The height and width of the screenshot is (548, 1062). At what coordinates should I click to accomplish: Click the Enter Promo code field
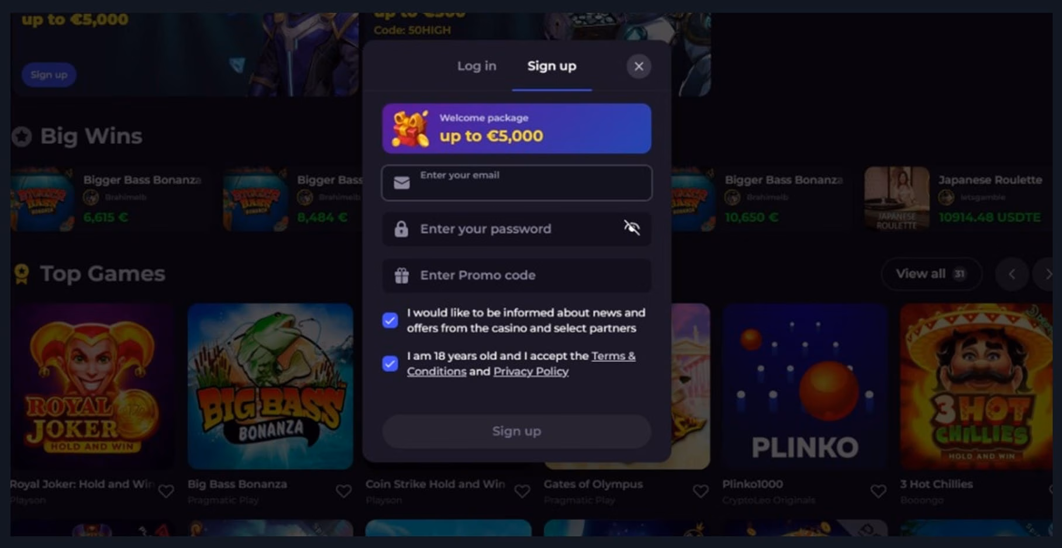(516, 275)
